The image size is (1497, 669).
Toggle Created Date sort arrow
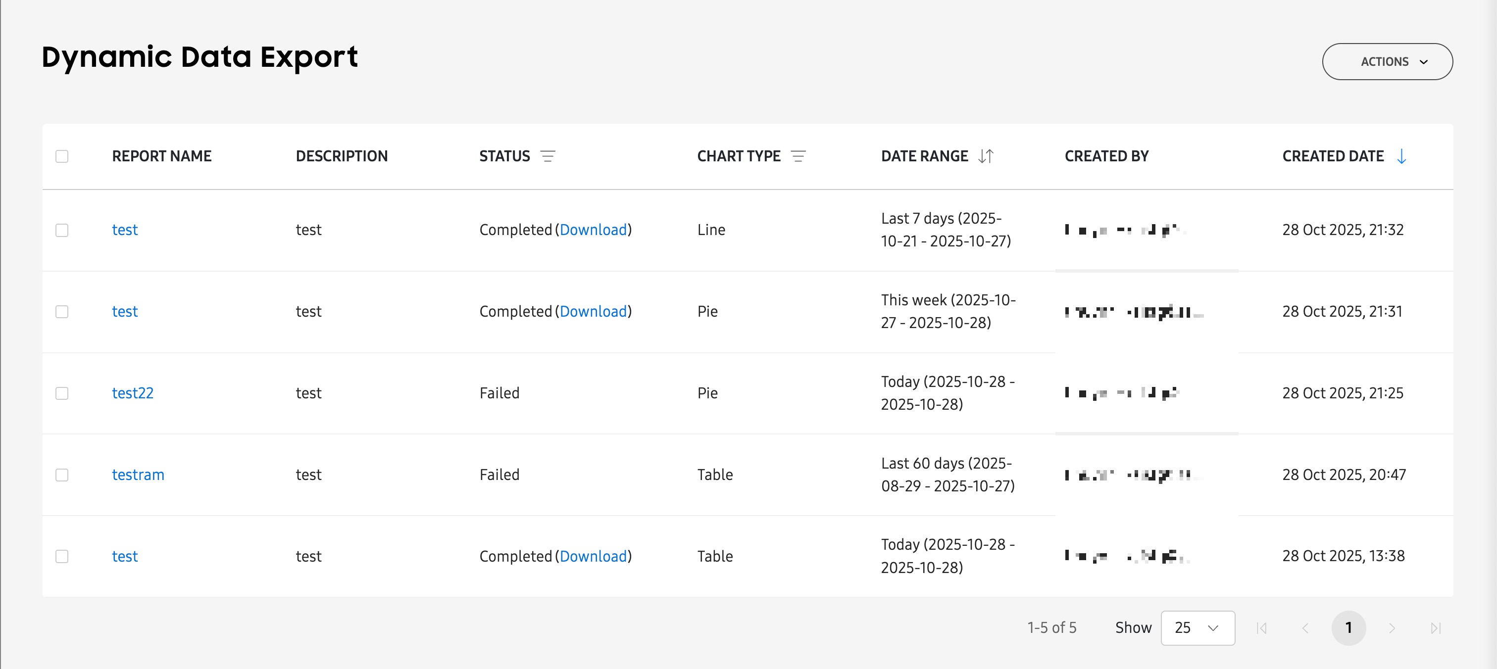tap(1401, 156)
